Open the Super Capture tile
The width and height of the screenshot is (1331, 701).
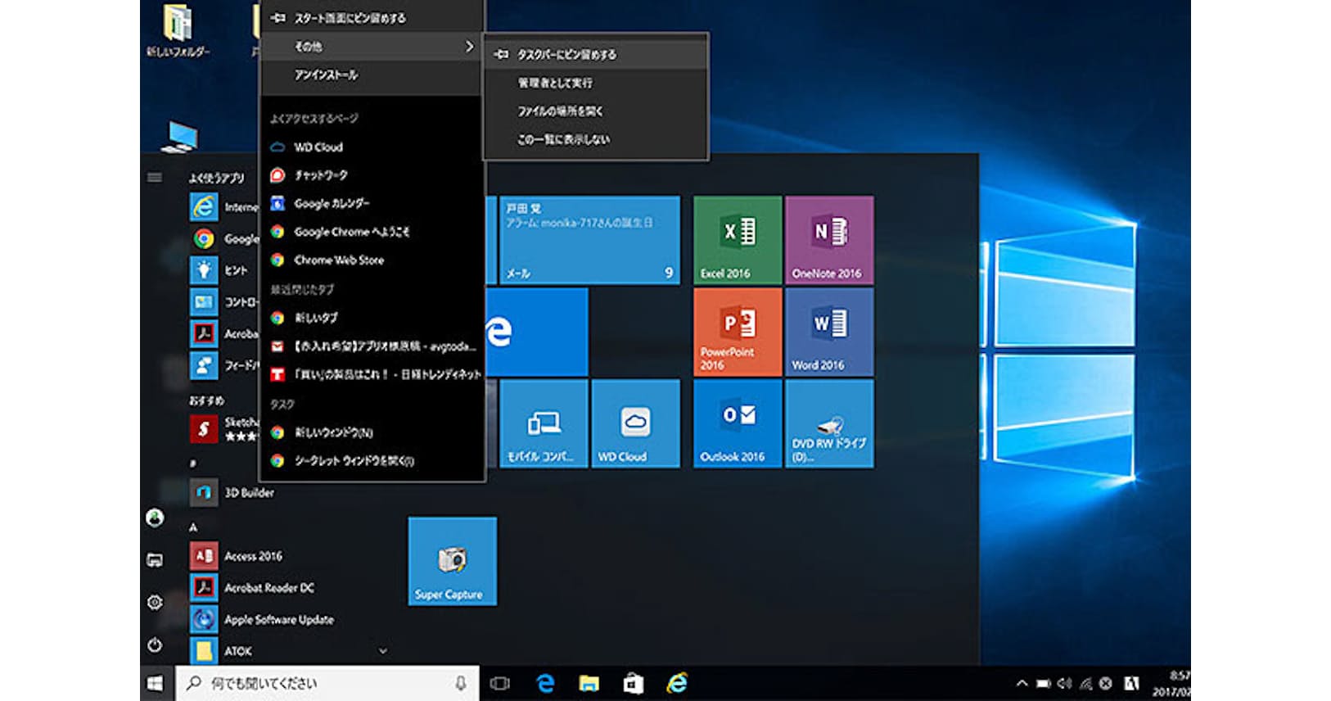pos(452,561)
